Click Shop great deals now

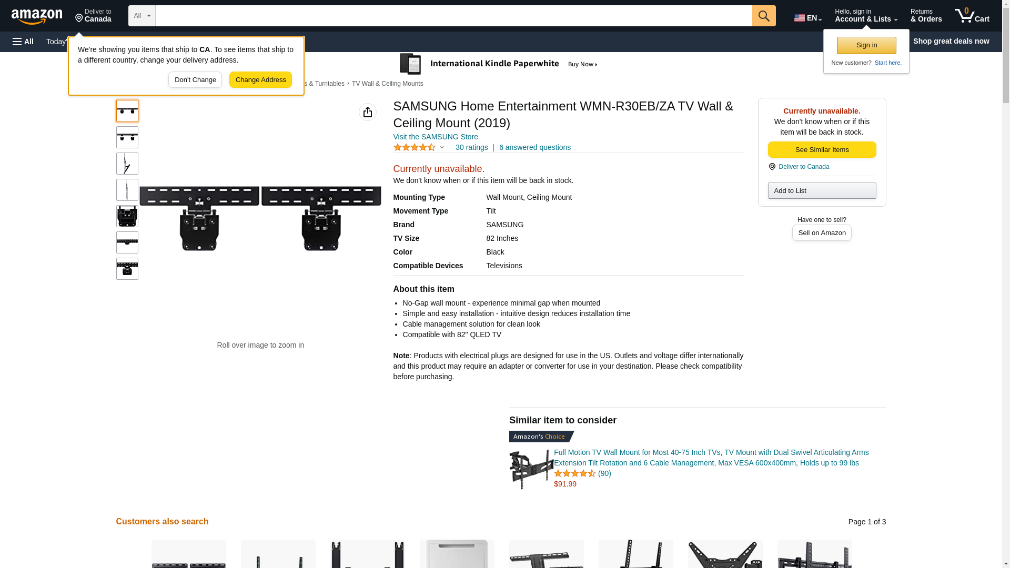click(951, 41)
